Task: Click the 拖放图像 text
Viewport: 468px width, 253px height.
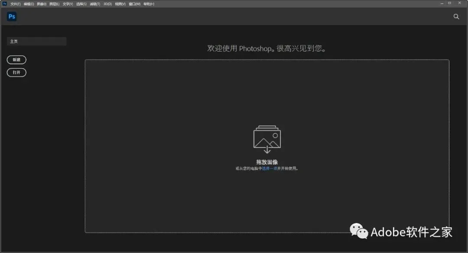Action: (267, 162)
